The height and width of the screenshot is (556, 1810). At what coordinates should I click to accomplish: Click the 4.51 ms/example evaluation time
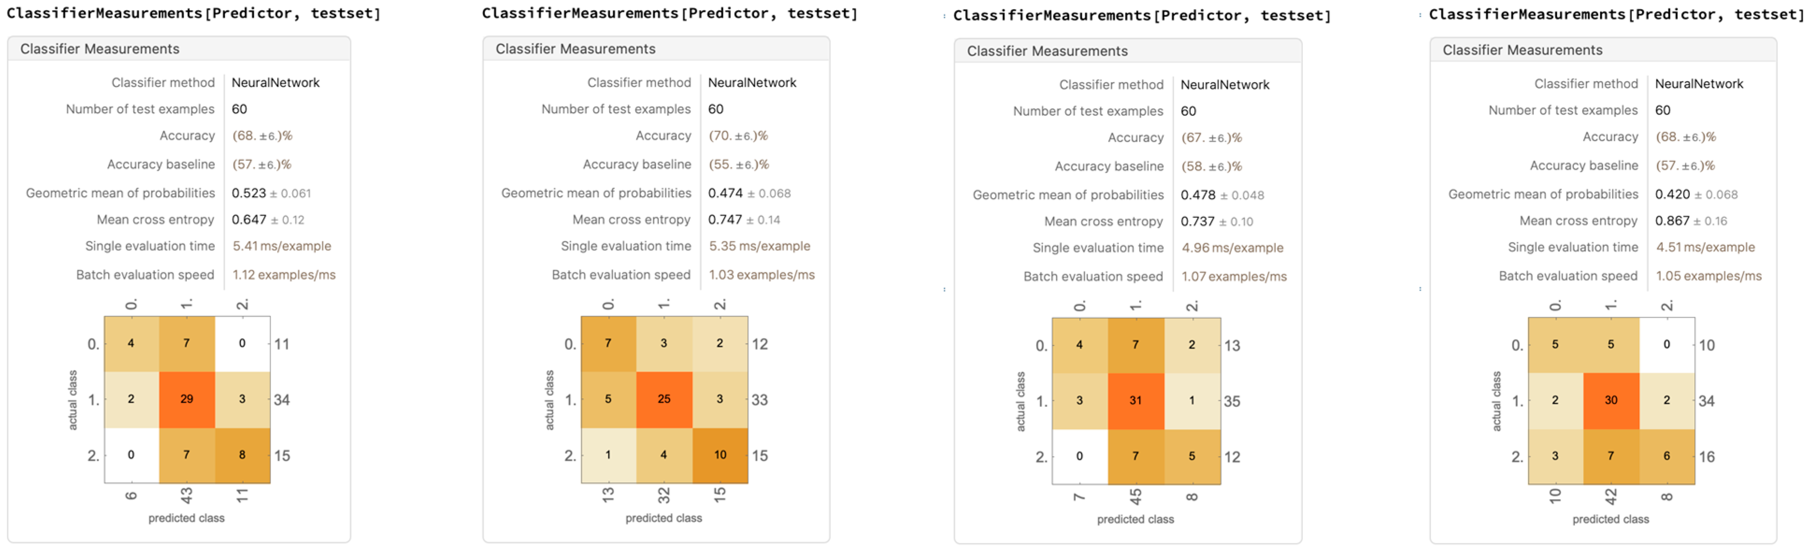pyautogui.click(x=1704, y=248)
